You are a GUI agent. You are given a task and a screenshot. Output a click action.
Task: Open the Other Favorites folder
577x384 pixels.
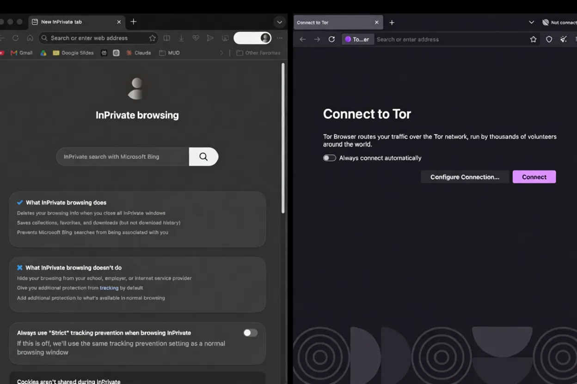tap(258, 53)
